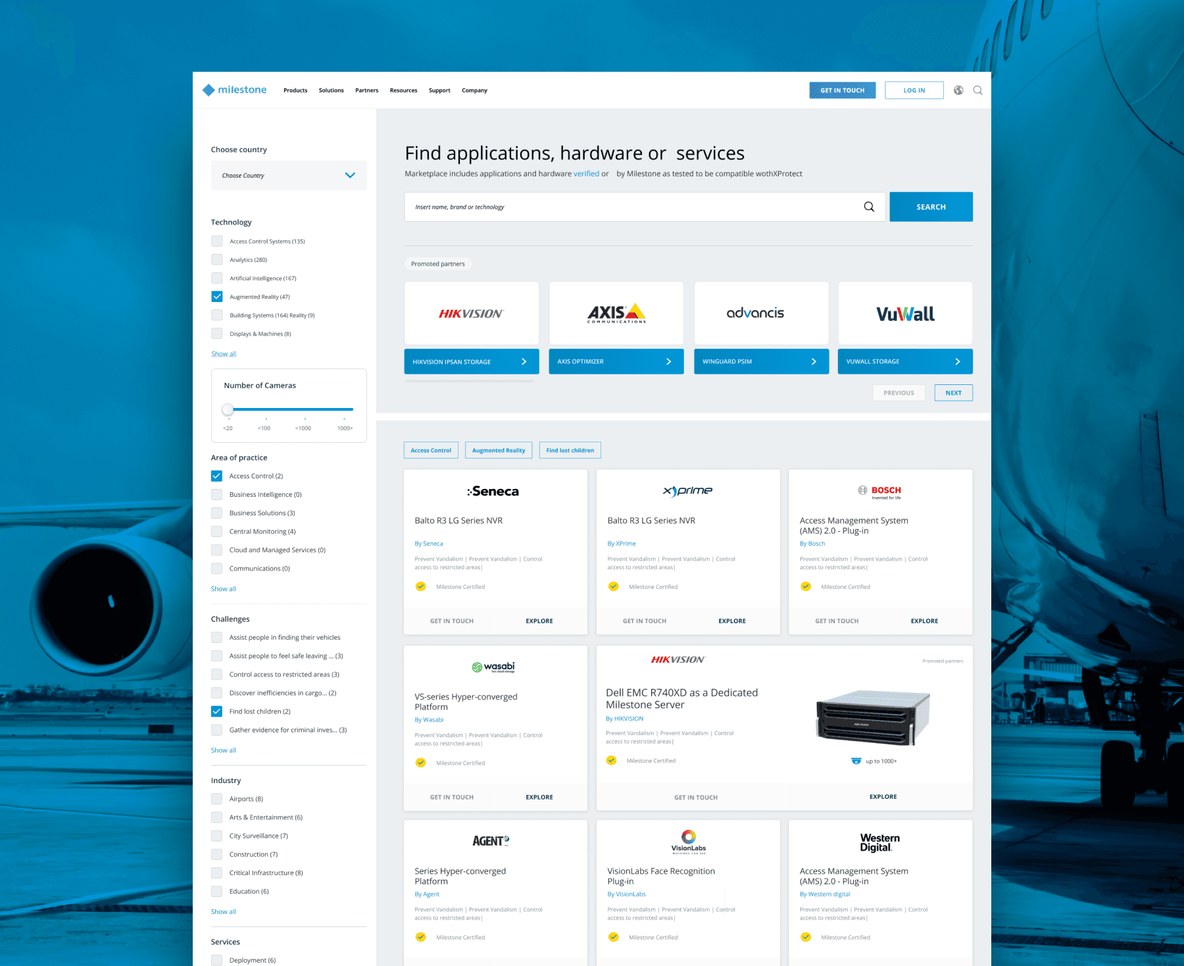Remove the Augmented Reality filter tag
Image resolution: width=1184 pixels, height=966 pixels.
[499, 450]
